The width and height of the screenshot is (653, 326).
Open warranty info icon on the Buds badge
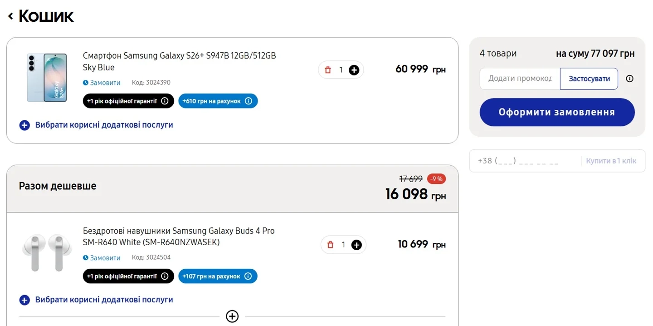click(x=165, y=276)
